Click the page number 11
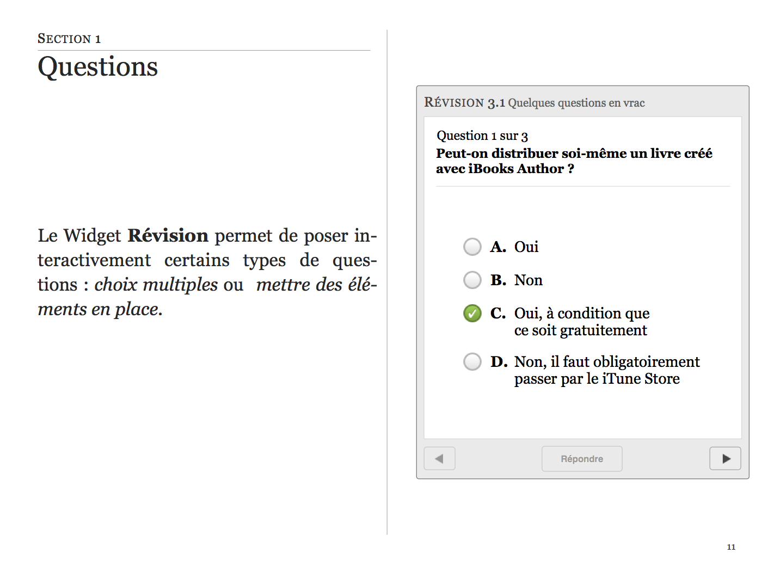The width and height of the screenshot is (774, 565). (730, 547)
